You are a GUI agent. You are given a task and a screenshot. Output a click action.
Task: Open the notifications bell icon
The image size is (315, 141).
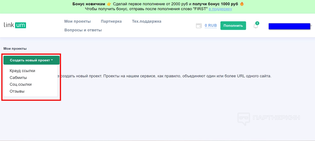point(256,26)
